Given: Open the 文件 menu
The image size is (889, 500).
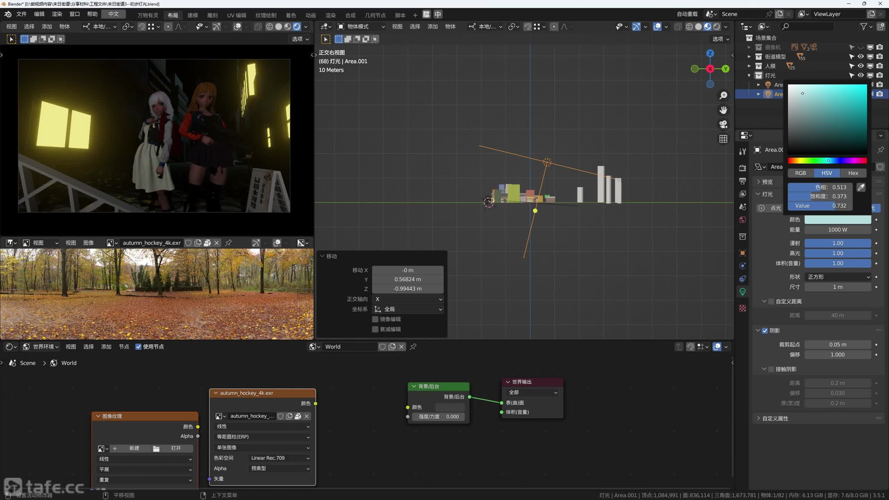Looking at the screenshot, I should (x=22, y=14).
